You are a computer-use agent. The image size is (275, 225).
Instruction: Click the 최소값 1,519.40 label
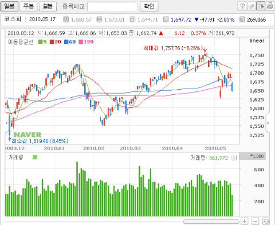click(40, 141)
